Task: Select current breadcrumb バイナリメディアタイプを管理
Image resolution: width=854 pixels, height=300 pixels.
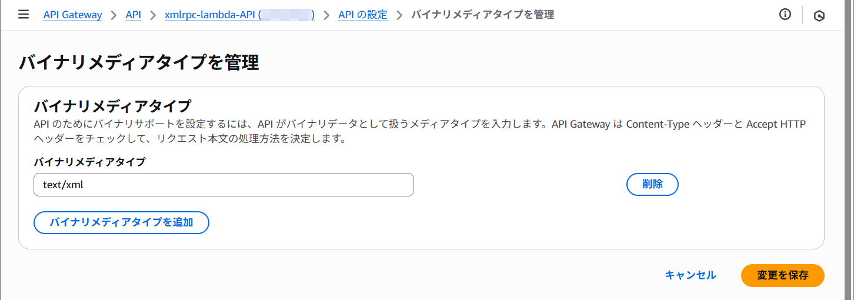Action: tap(482, 15)
